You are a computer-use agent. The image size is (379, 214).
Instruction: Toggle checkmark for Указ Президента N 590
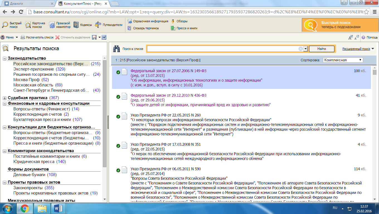click(x=118, y=170)
